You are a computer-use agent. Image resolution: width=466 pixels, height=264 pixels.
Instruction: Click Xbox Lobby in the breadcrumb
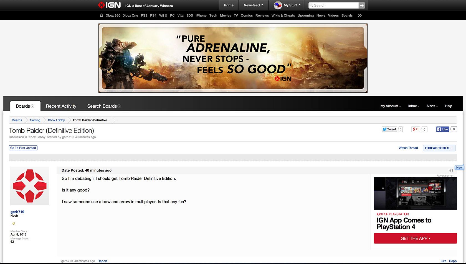tap(56, 120)
